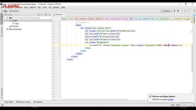Open the Help menu
This screenshot has height=110, width=196.
63,7
